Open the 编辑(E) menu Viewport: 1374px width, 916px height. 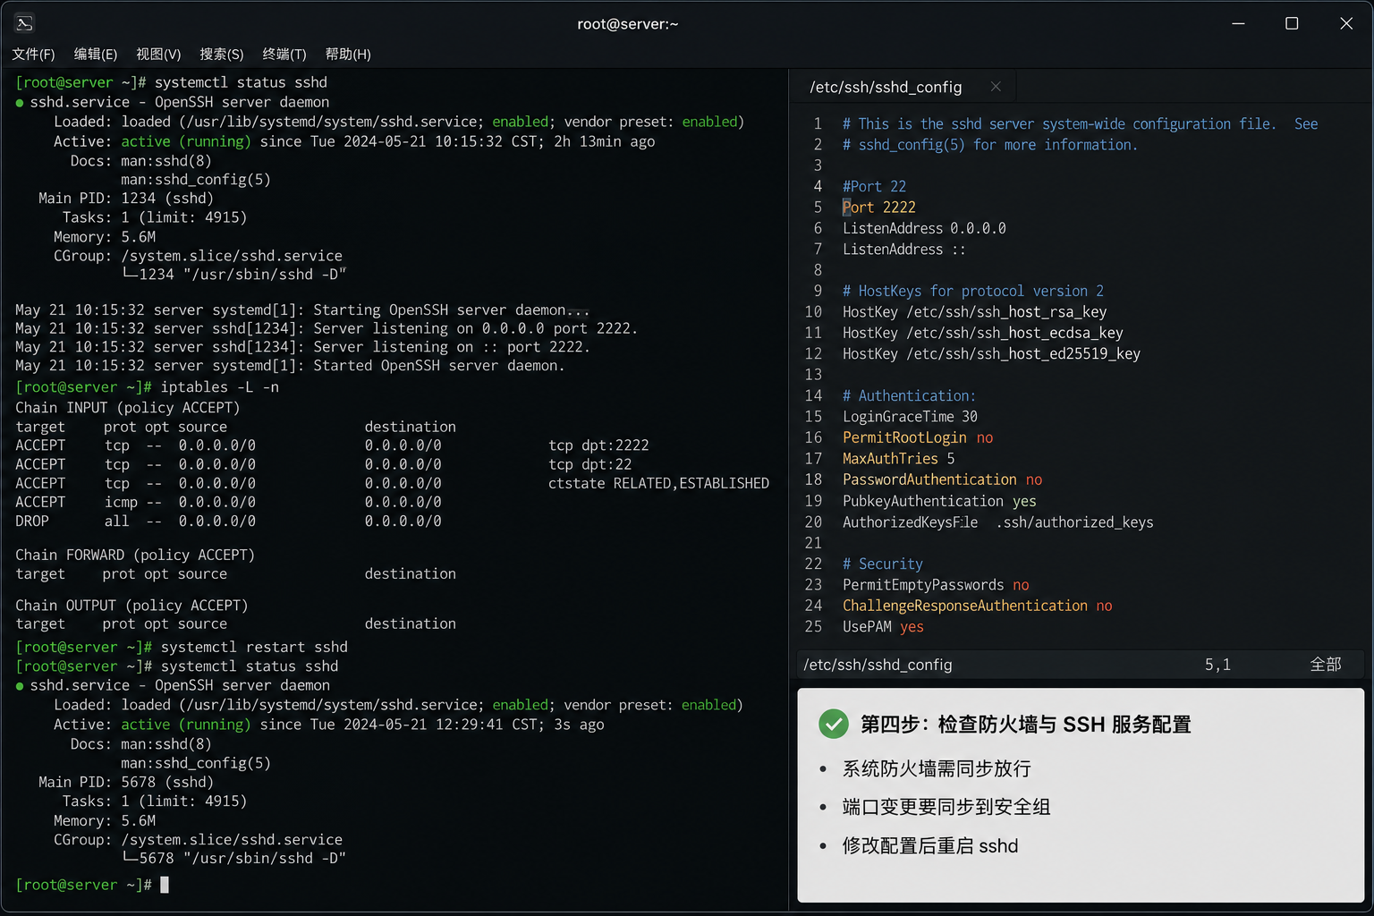pos(96,55)
